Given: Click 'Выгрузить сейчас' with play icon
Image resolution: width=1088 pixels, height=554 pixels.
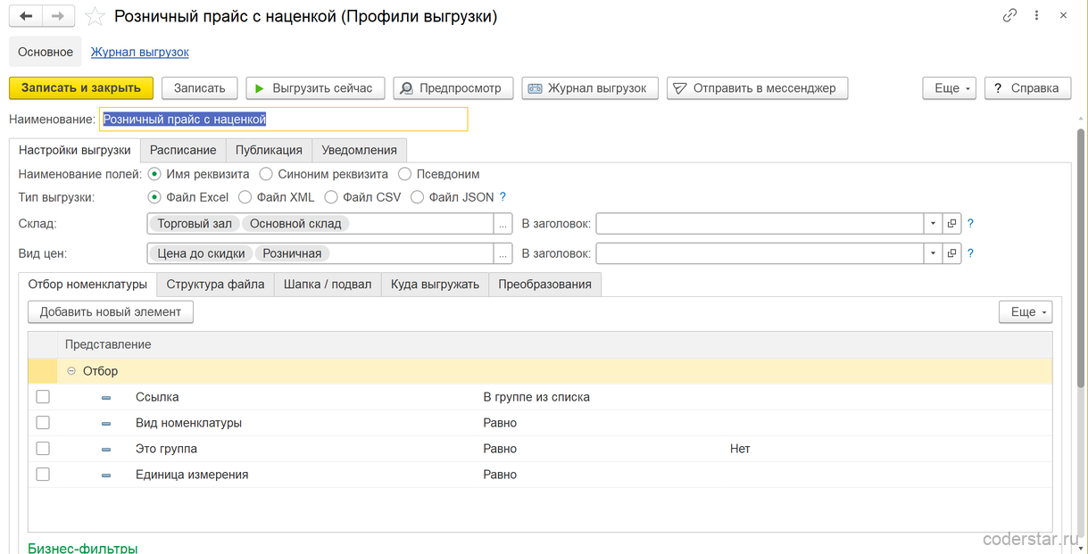Looking at the screenshot, I should point(315,87).
